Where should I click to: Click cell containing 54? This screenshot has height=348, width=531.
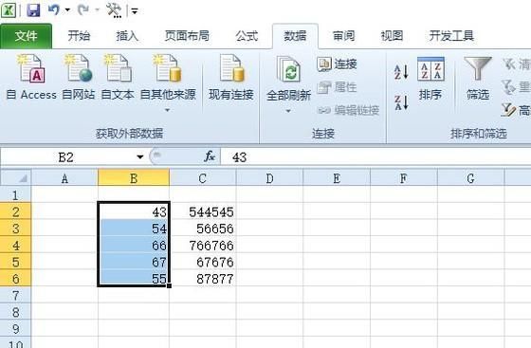pyautogui.click(x=134, y=229)
